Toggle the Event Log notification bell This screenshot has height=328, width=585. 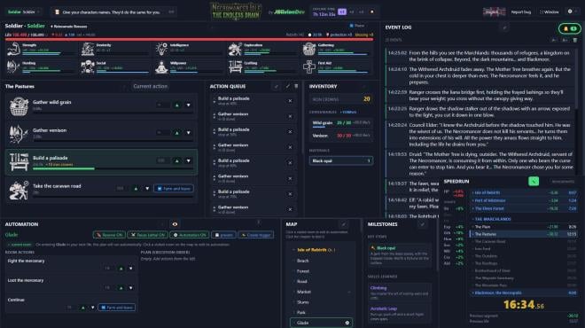point(569,28)
